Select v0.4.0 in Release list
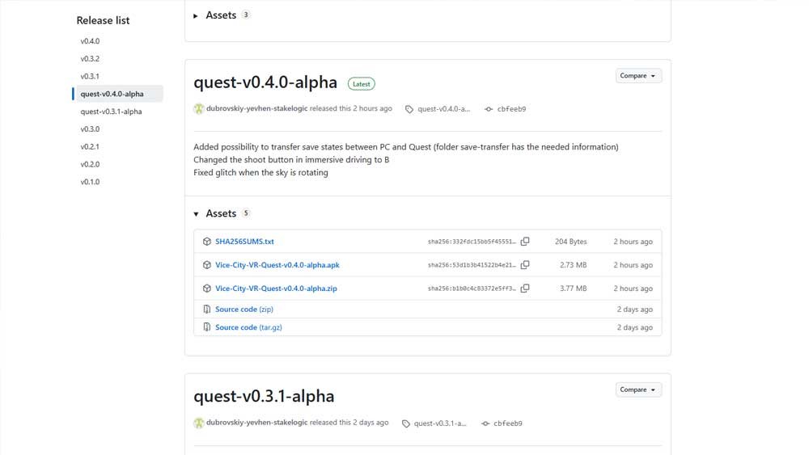This screenshot has width=809, height=455. point(90,41)
